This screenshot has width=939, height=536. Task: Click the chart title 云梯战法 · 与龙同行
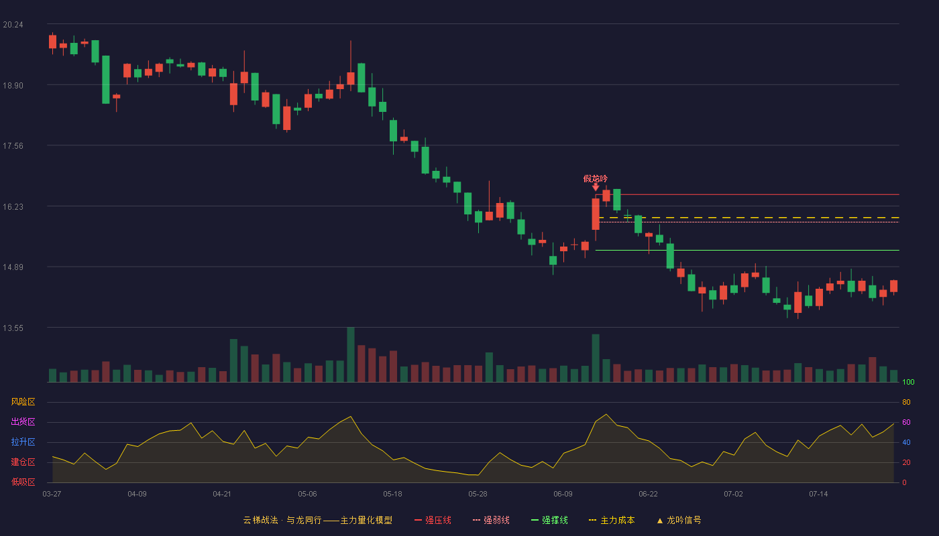[x=282, y=520]
